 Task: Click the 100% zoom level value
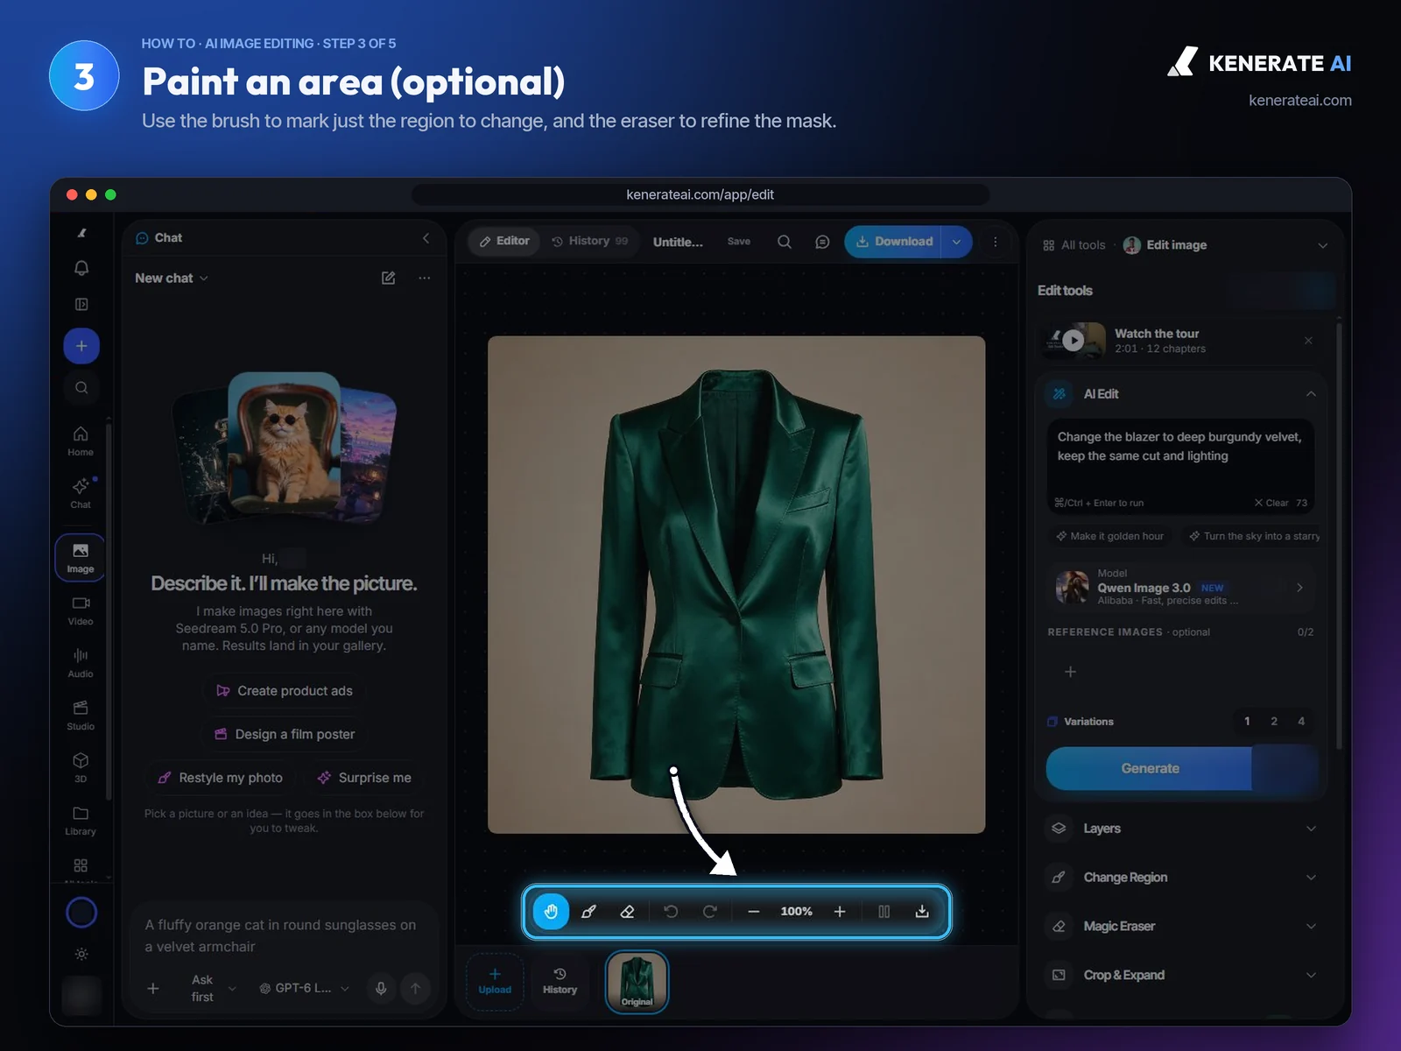796,912
